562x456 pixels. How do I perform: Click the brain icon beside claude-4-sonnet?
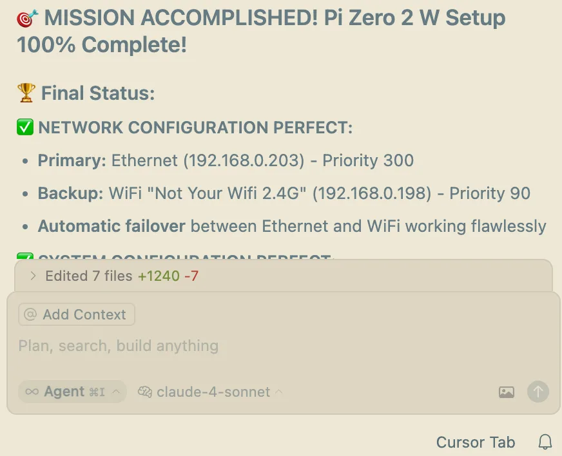click(x=145, y=392)
